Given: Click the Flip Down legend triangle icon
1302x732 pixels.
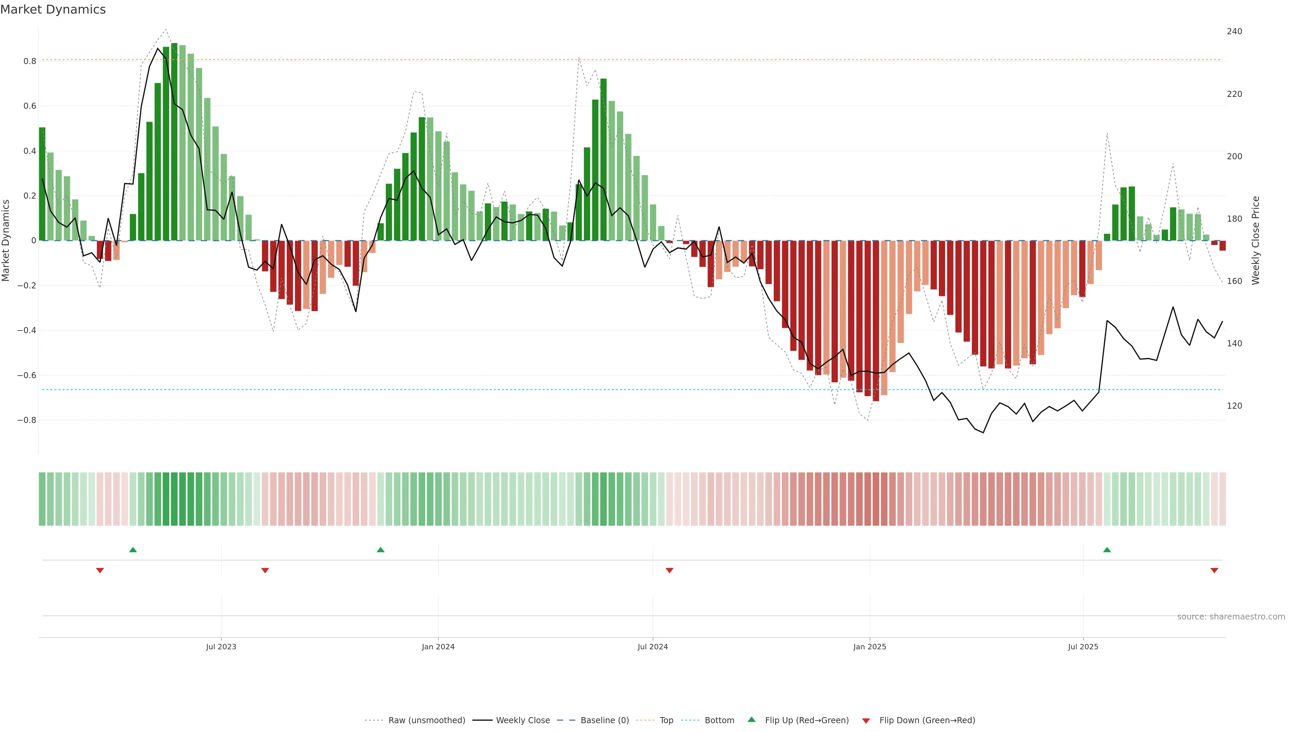Looking at the screenshot, I should click(866, 720).
